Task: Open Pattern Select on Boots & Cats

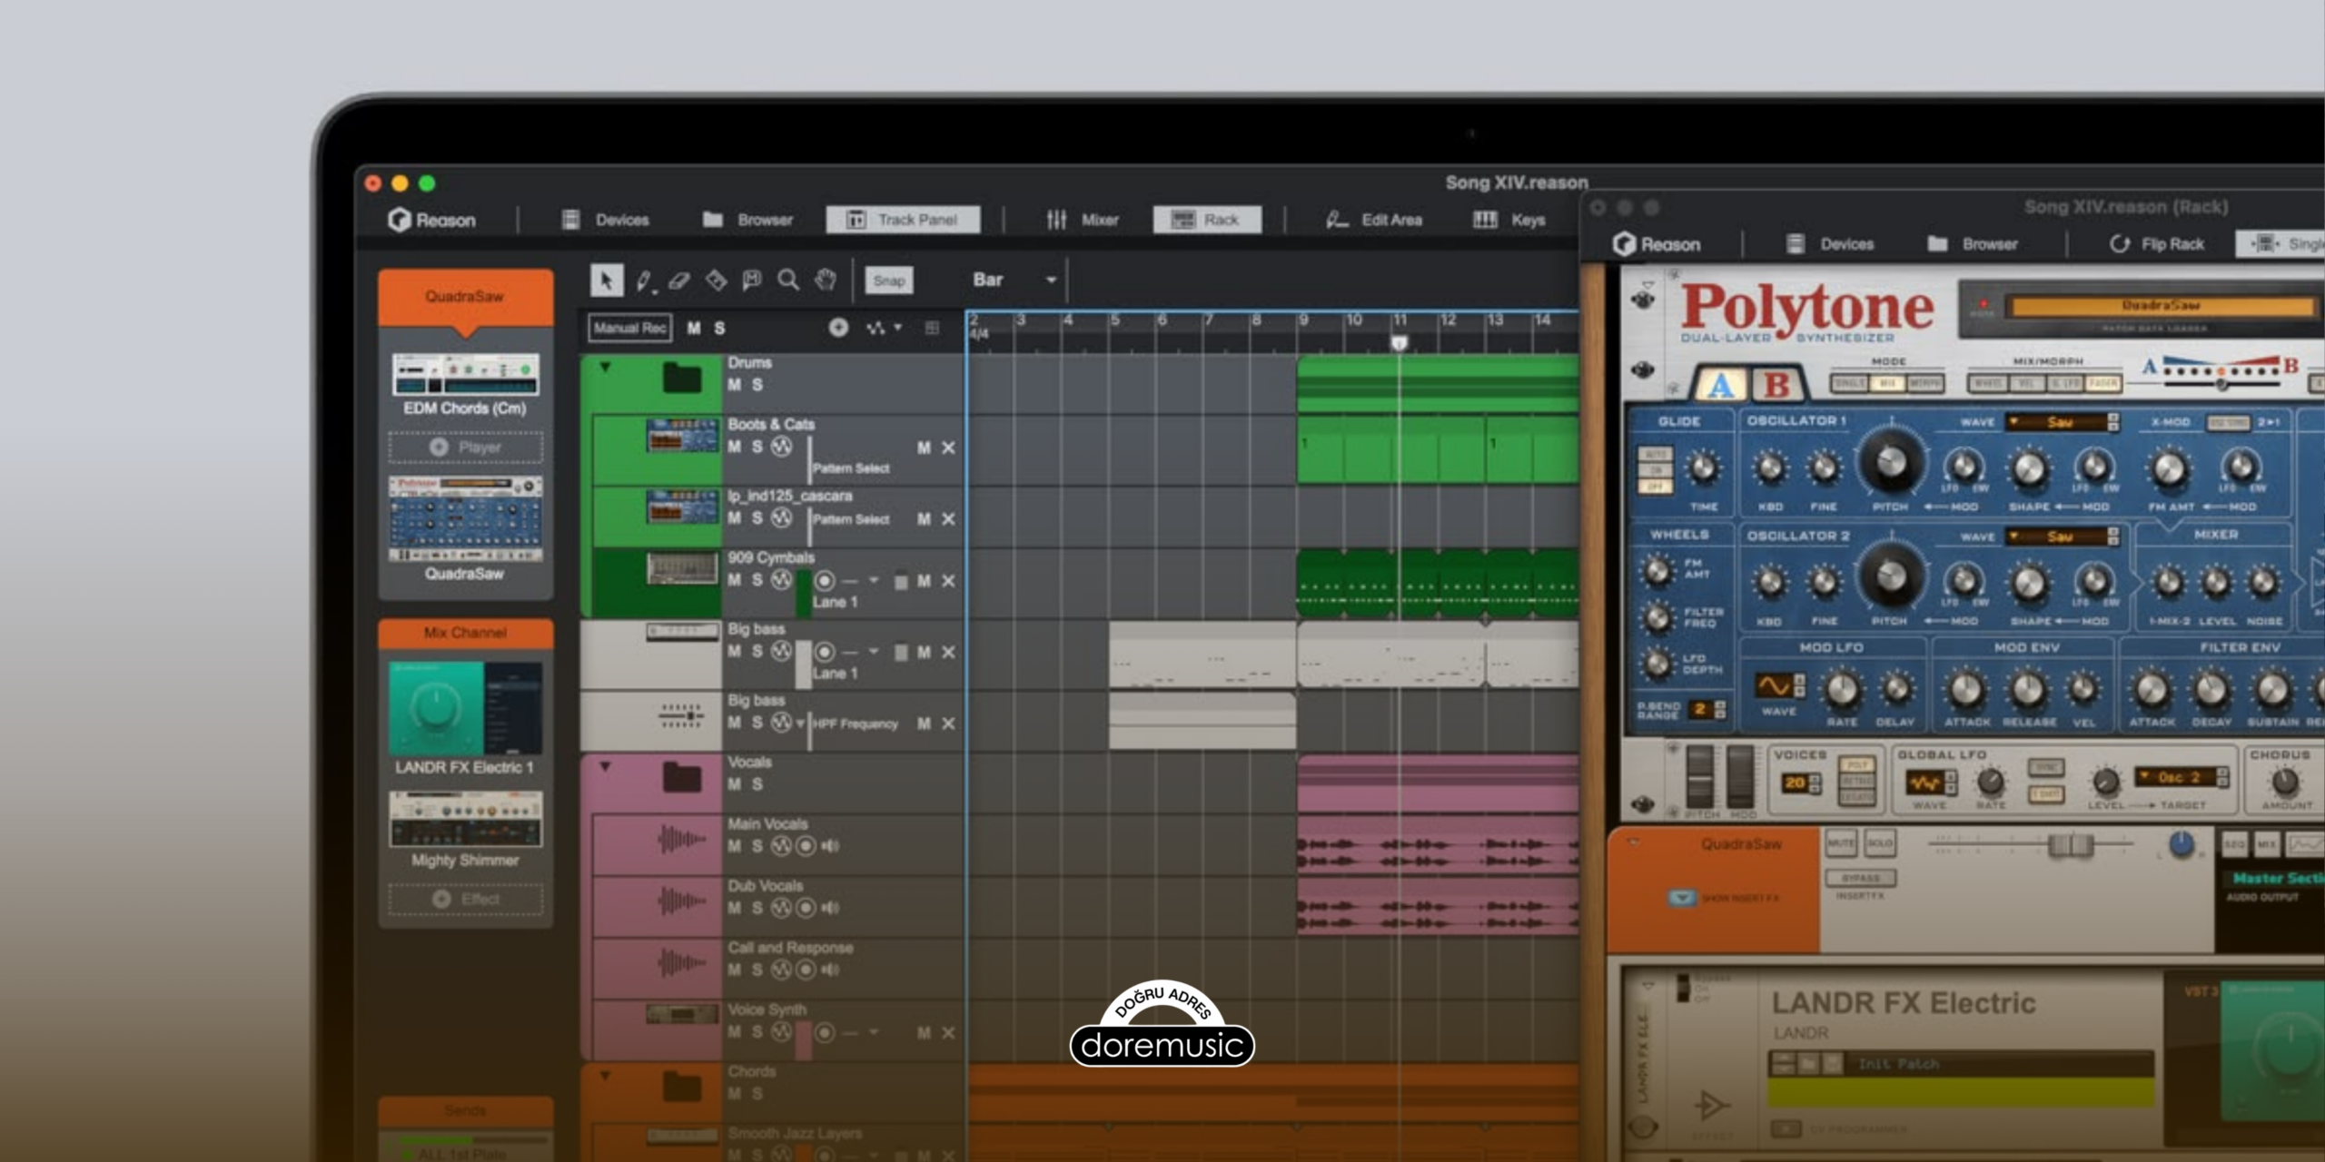Action: (x=851, y=468)
